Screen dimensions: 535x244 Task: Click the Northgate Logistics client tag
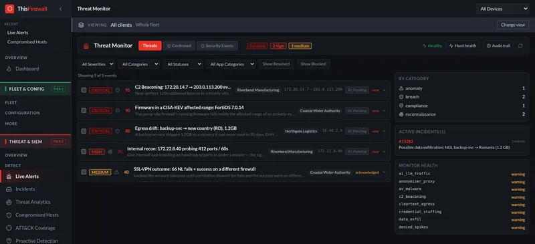[301, 131]
